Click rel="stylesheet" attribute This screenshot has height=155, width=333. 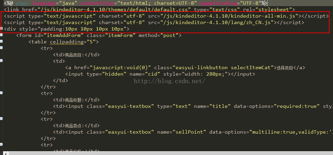pos(268,9)
